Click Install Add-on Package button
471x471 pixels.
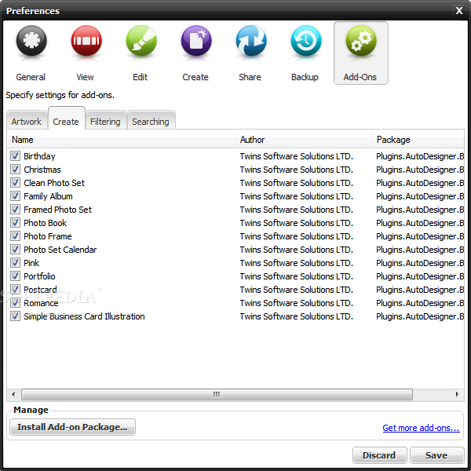click(x=72, y=427)
